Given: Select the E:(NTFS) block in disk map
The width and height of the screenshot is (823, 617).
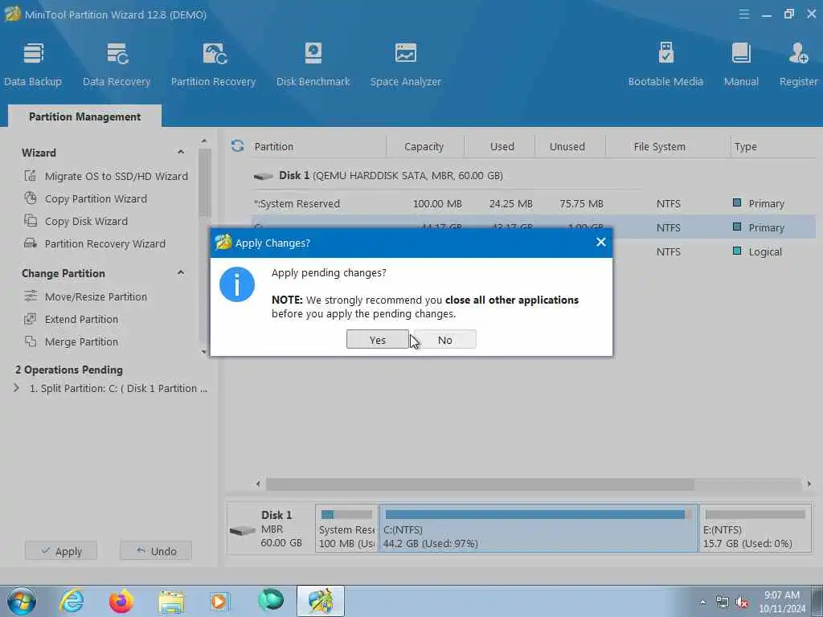Looking at the screenshot, I should coord(755,529).
